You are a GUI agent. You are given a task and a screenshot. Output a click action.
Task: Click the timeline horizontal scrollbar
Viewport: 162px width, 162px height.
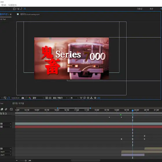(x=86, y=161)
